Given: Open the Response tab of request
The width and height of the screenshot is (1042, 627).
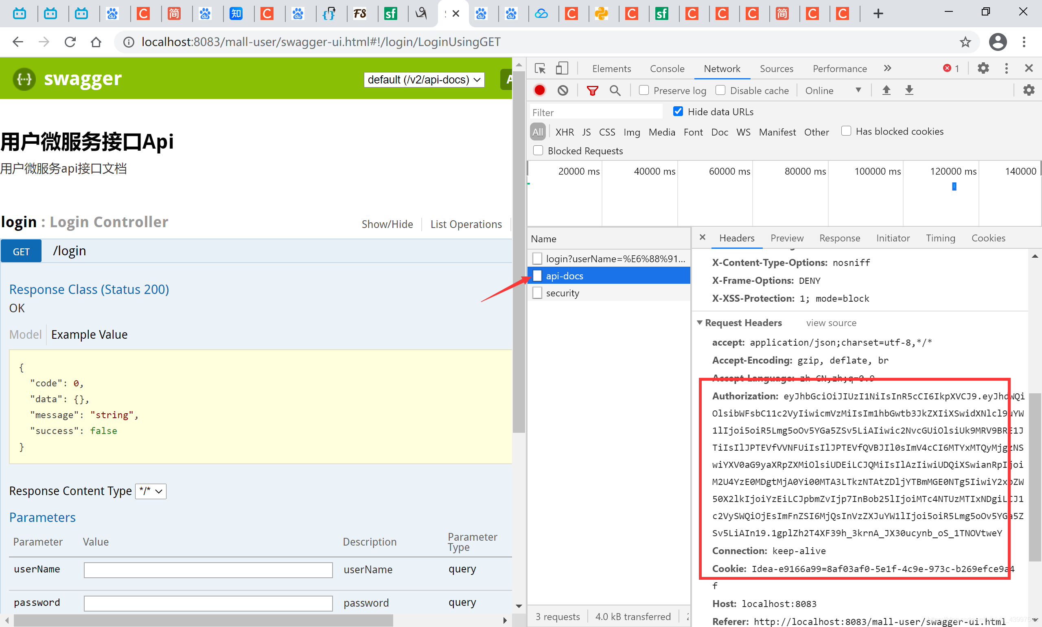Looking at the screenshot, I should [x=839, y=238].
